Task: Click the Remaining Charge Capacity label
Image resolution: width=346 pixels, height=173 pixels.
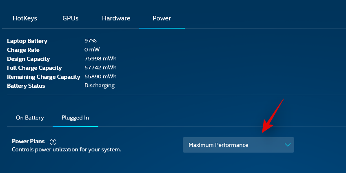Action: 43,77
